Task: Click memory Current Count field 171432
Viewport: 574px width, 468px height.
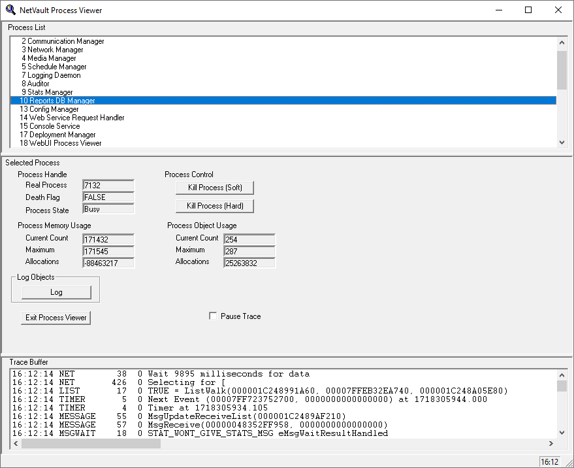Action: tap(108, 239)
